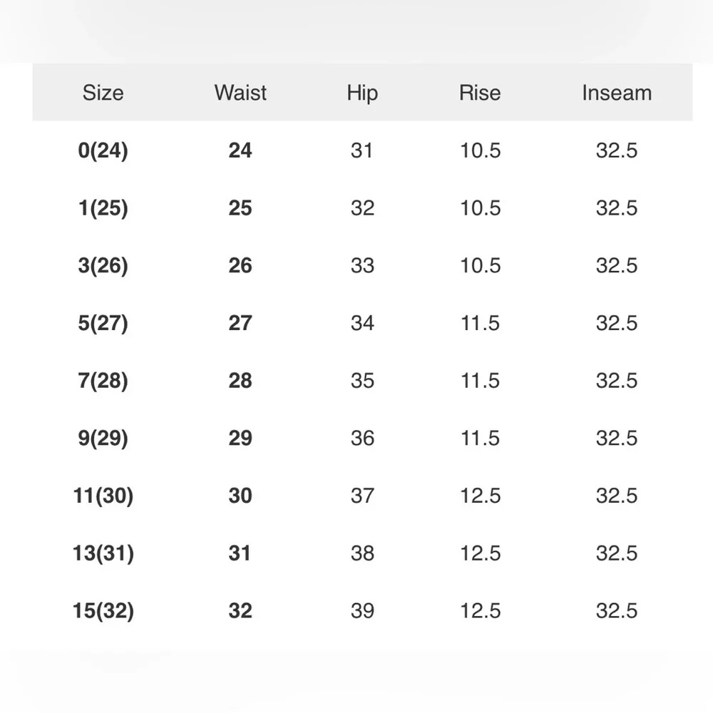Choose size 15(32) row label
Image resolution: width=713 pixels, height=713 pixels.
[x=103, y=611]
